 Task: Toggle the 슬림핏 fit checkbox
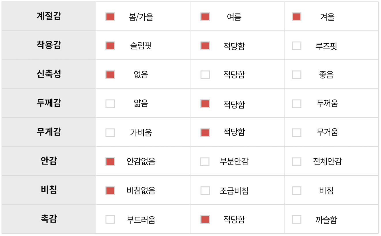(x=110, y=46)
